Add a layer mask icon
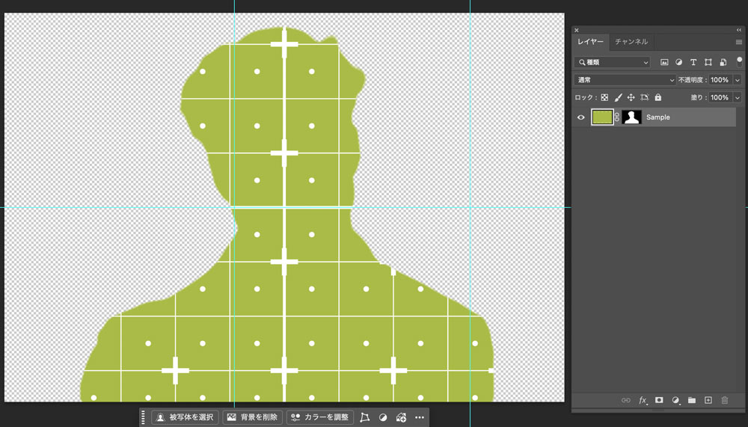This screenshot has height=427, width=748. click(x=659, y=400)
